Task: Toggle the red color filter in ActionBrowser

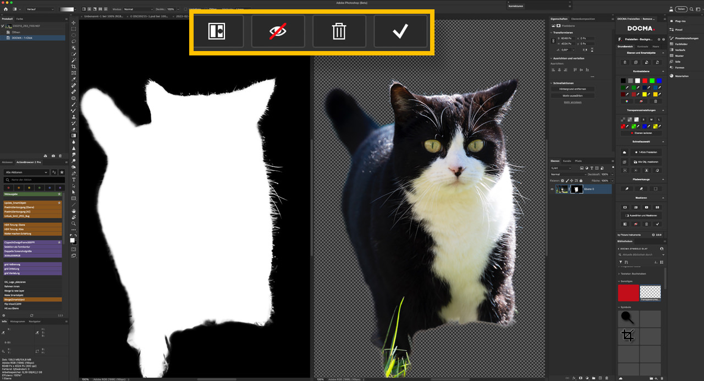Action: click(x=8, y=187)
